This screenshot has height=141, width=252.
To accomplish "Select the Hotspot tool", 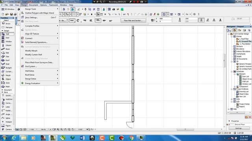I will pos(7,122).
